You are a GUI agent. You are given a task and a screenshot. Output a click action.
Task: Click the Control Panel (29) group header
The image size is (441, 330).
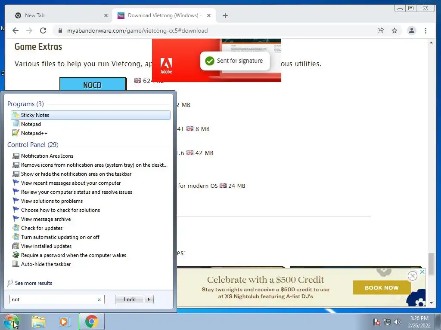tap(33, 144)
